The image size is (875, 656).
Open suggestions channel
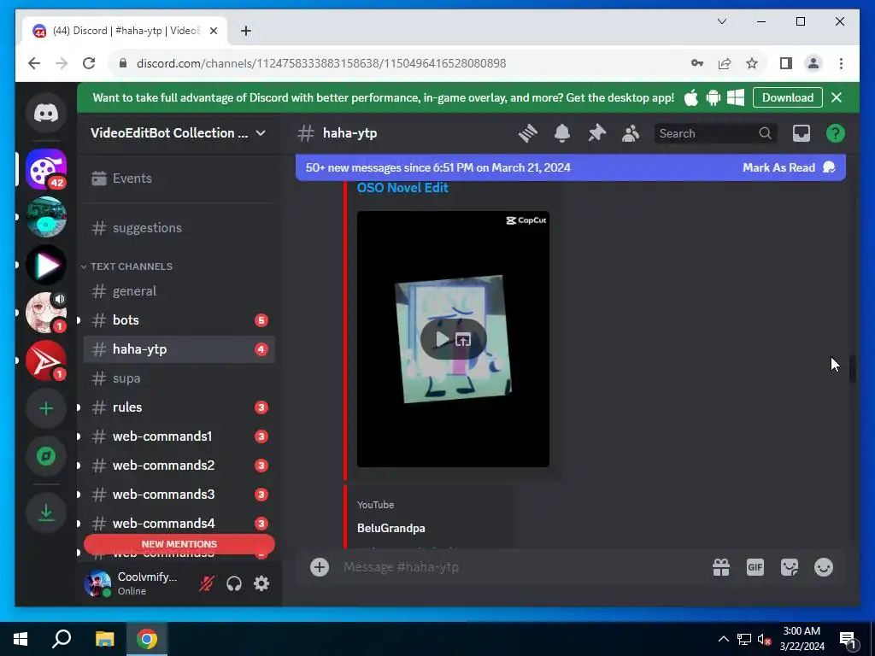(x=179, y=227)
